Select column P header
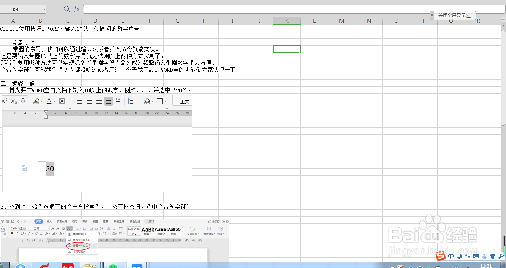The image size is (506, 268). point(424,21)
